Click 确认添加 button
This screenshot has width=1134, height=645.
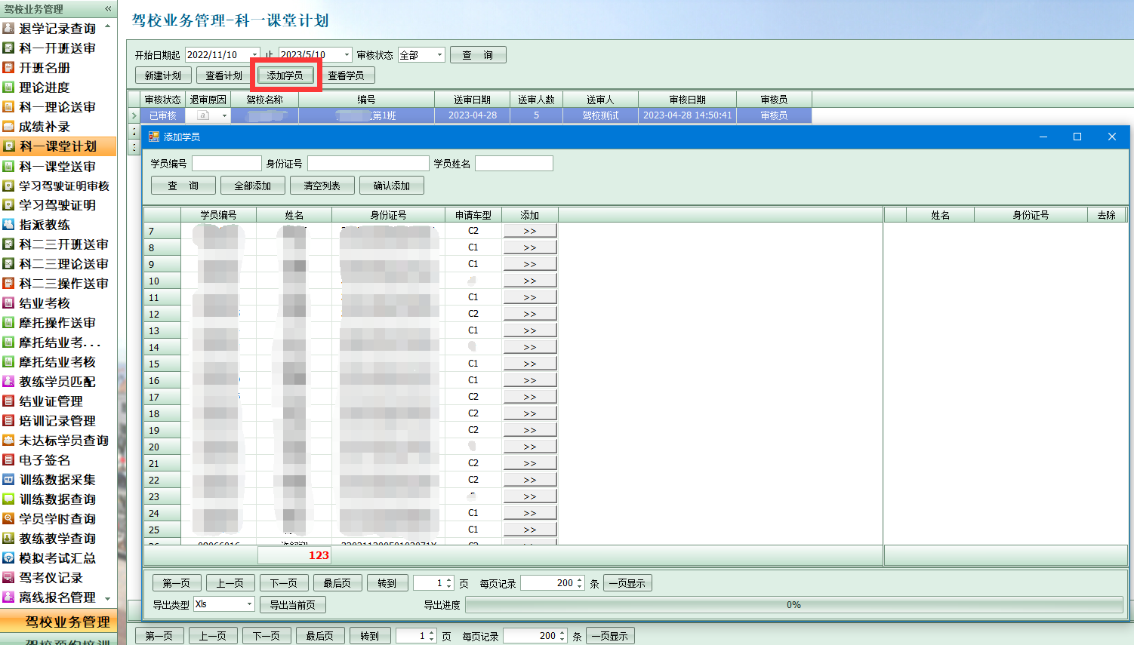click(x=391, y=186)
